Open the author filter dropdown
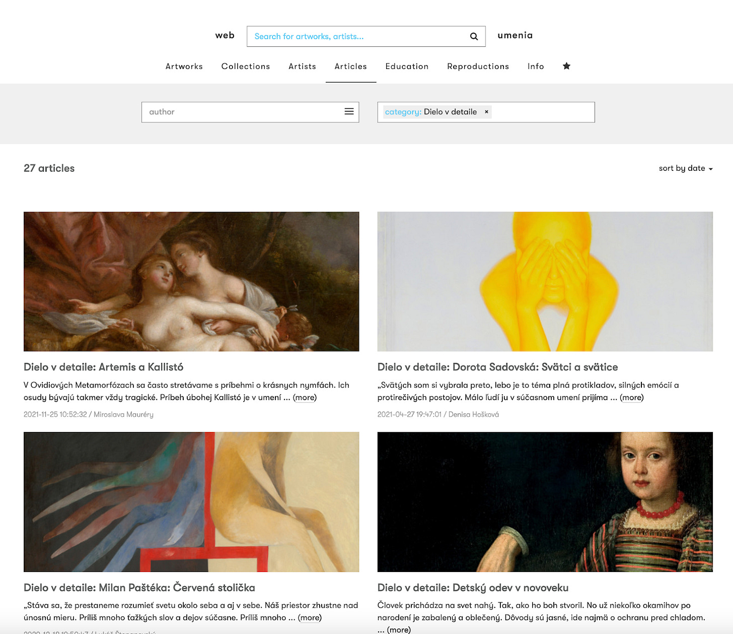 click(250, 112)
